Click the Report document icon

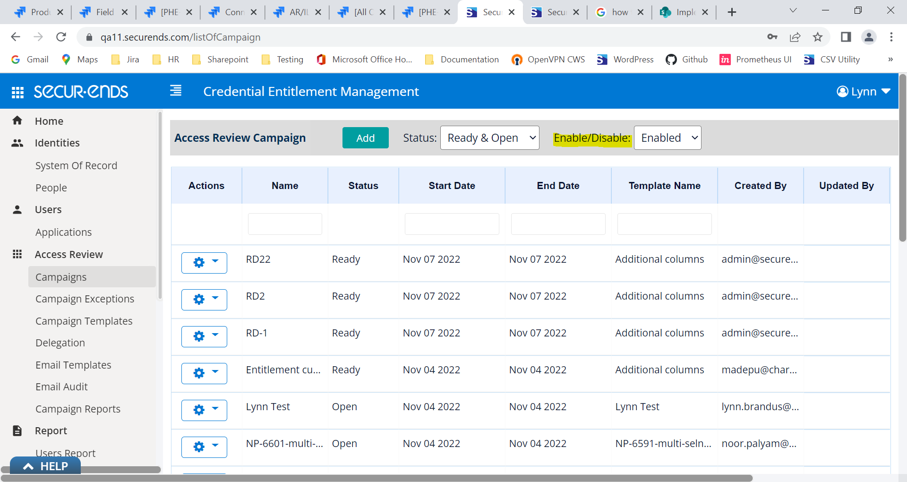[17, 430]
